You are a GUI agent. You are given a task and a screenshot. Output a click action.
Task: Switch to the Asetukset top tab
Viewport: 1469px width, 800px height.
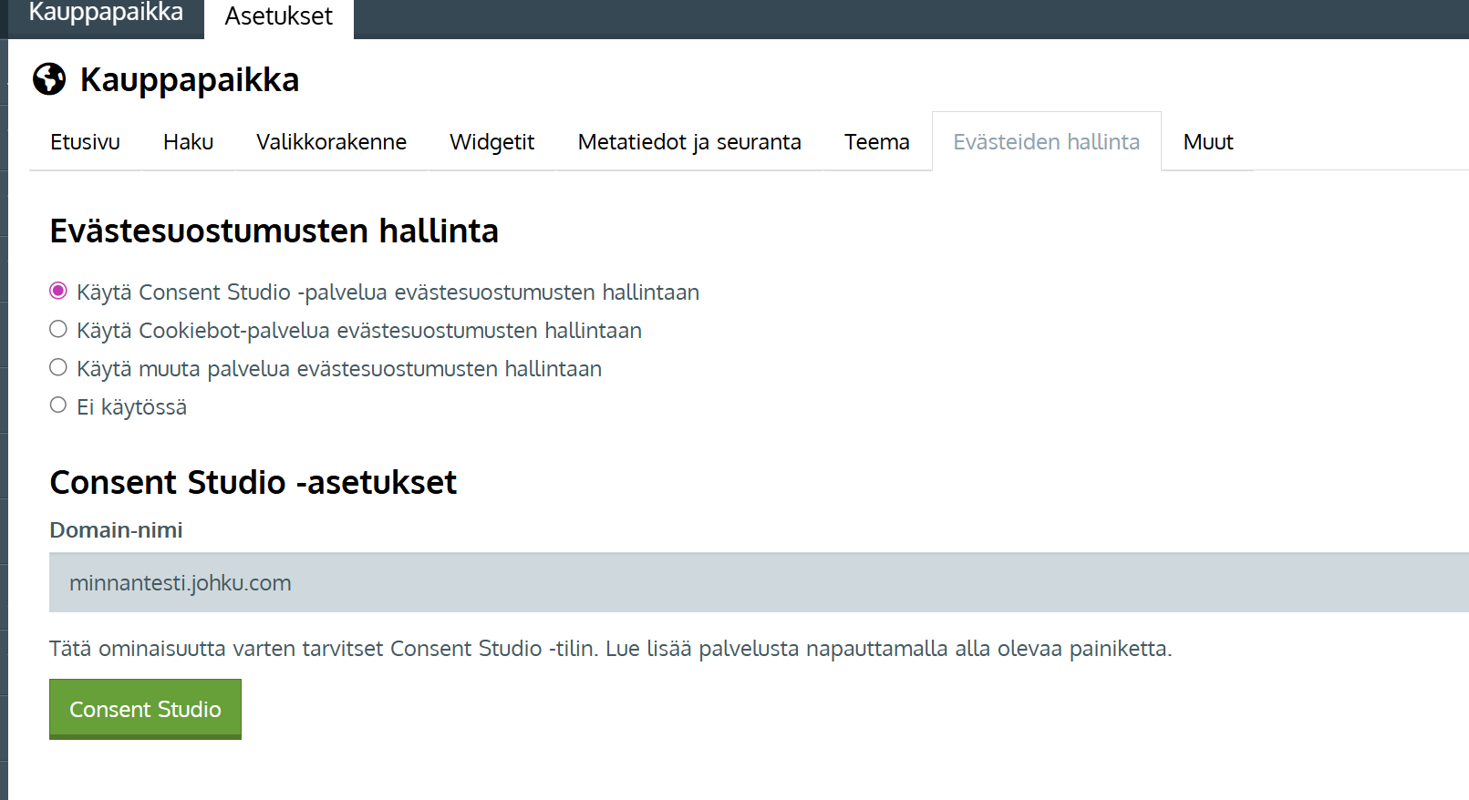click(278, 16)
